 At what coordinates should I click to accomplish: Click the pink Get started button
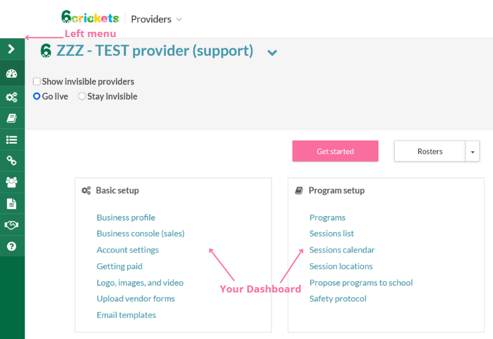coord(335,151)
